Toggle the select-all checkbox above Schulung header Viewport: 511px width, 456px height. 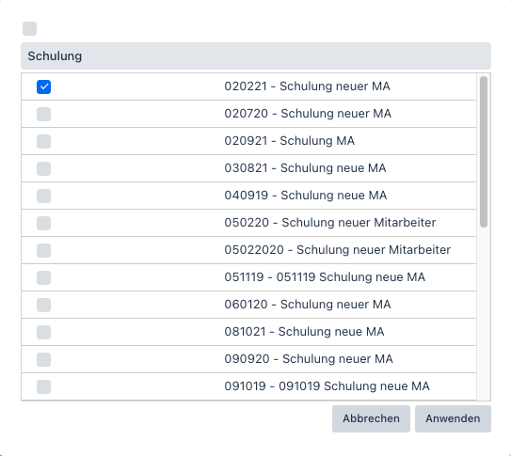click(30, 28)
